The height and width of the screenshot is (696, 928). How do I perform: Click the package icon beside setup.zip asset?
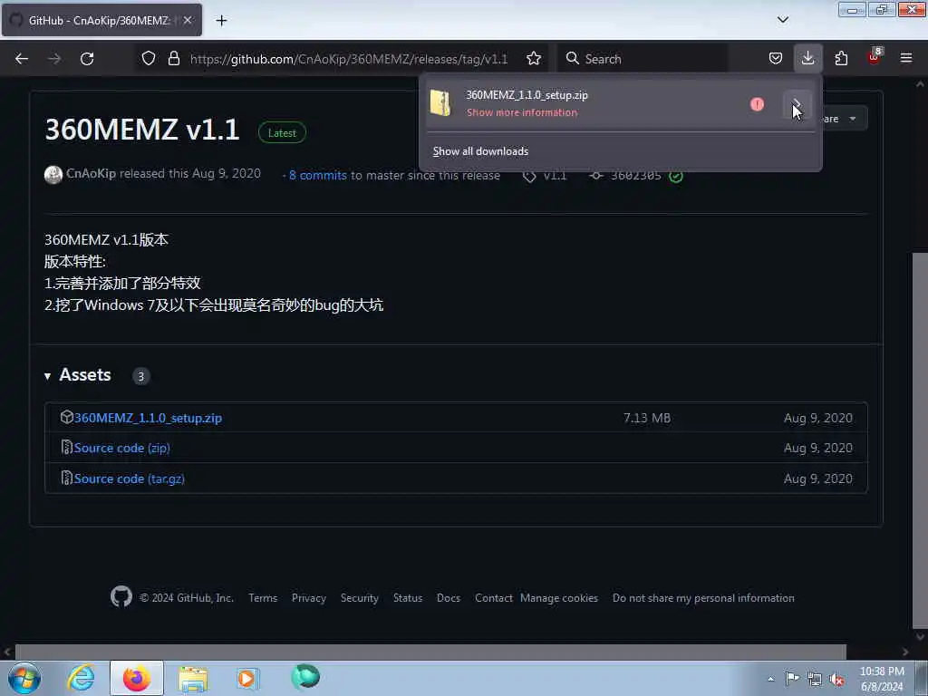click(66, 417)
